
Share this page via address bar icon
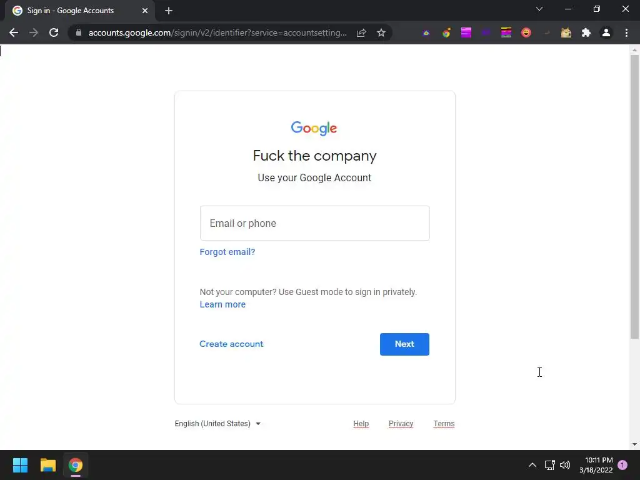click(x=361, y=32)
